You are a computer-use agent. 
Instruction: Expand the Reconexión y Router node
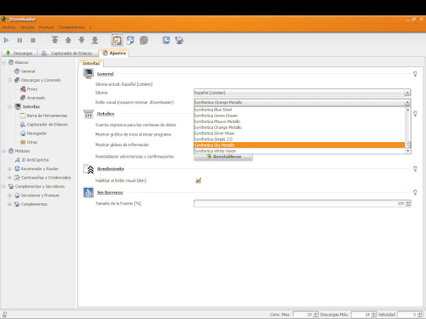click(9, 169)
